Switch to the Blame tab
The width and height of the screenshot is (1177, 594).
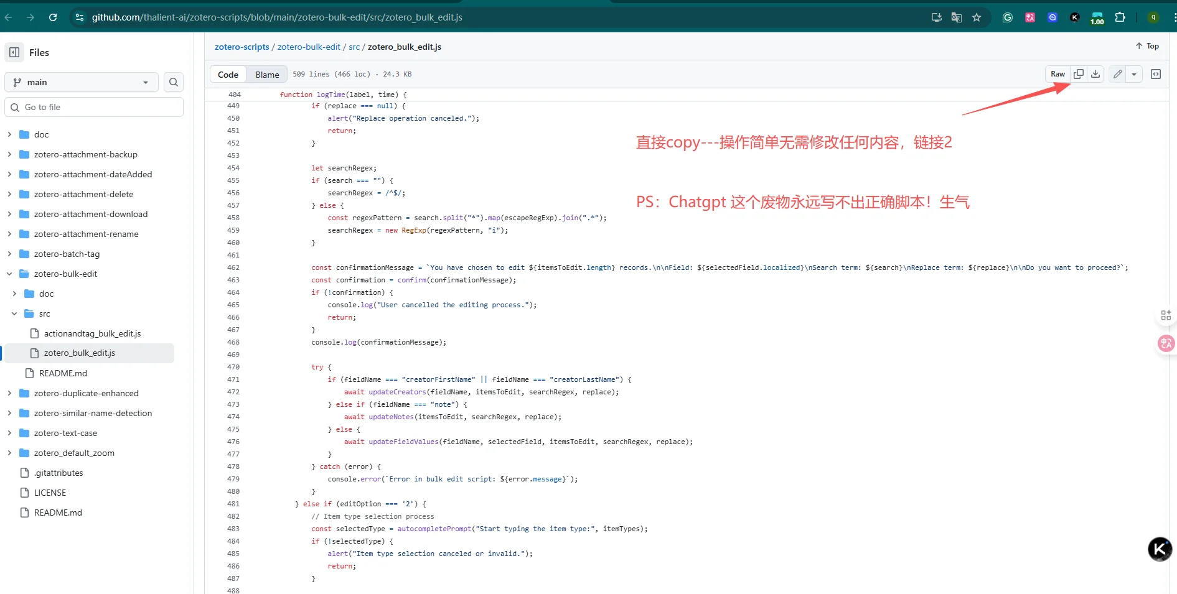coord(266,74)
